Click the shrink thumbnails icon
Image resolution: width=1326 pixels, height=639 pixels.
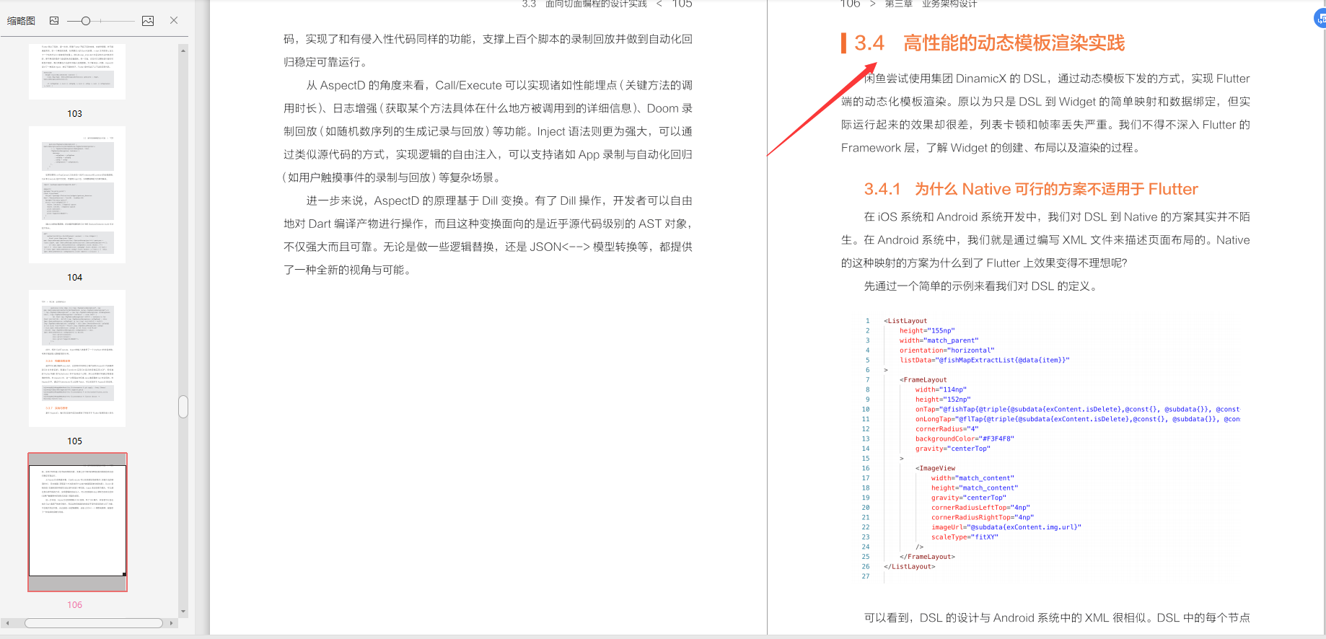[54, 21]
